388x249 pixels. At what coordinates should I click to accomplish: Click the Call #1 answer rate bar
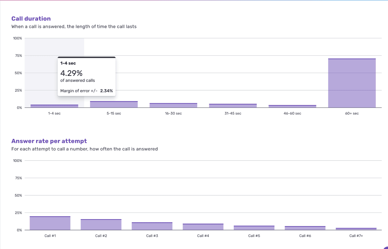point(50,223)
